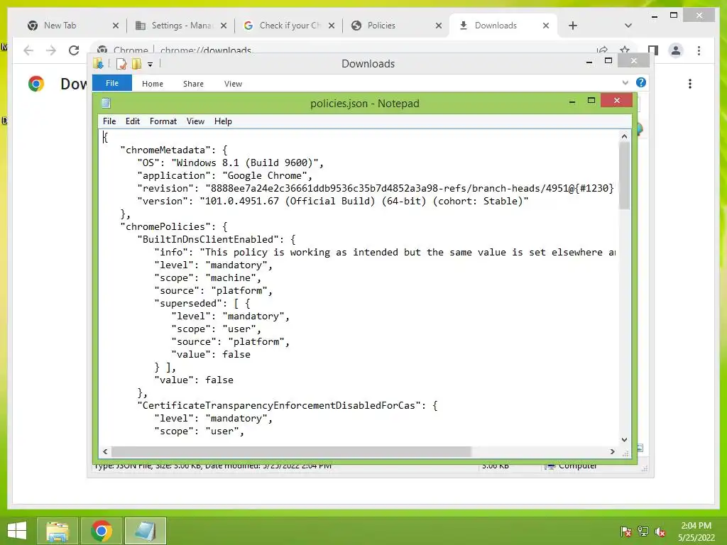The height and width of the screenshot is (545, 727).
Task: Click the Notepad vertical scrollbar thumb
Action: 624,175
